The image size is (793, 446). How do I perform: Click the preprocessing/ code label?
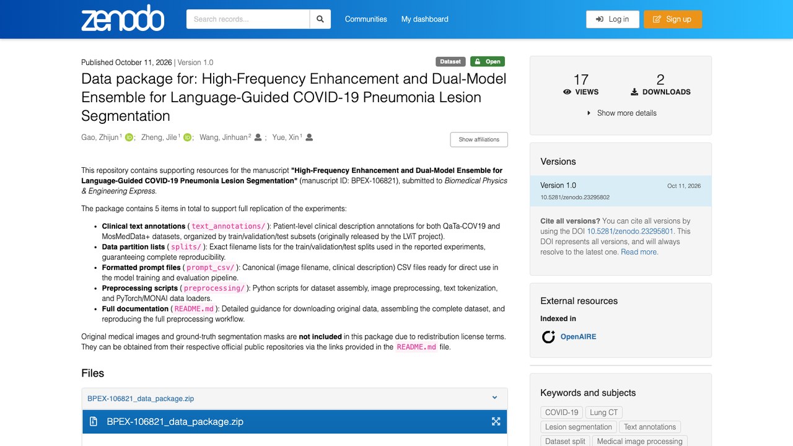pos(214,288)
